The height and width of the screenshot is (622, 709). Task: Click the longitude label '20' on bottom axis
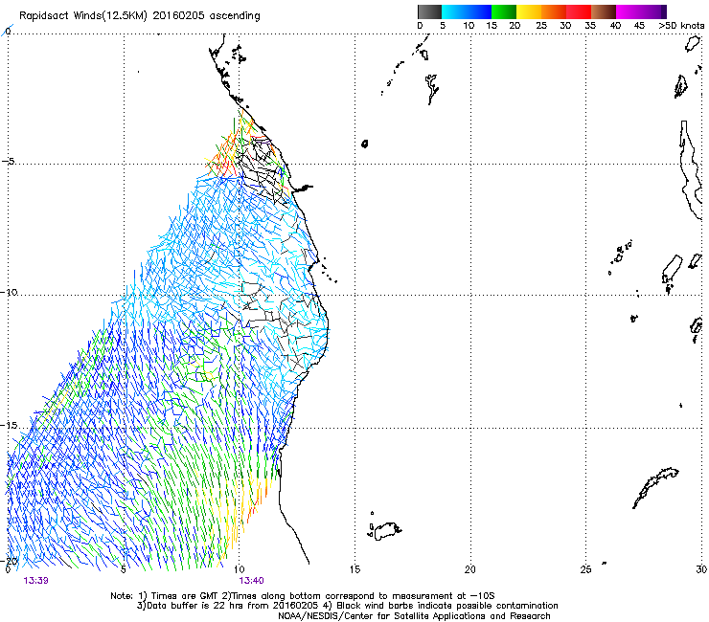470,569
